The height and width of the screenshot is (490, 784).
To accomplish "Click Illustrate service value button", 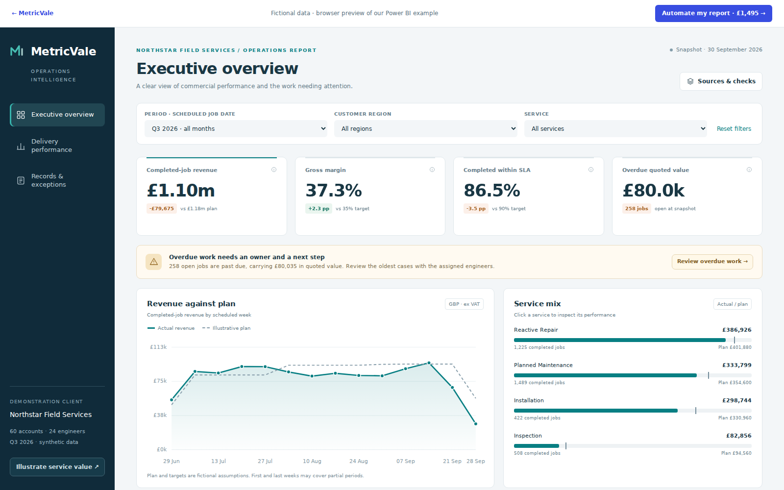I will 57,467.
